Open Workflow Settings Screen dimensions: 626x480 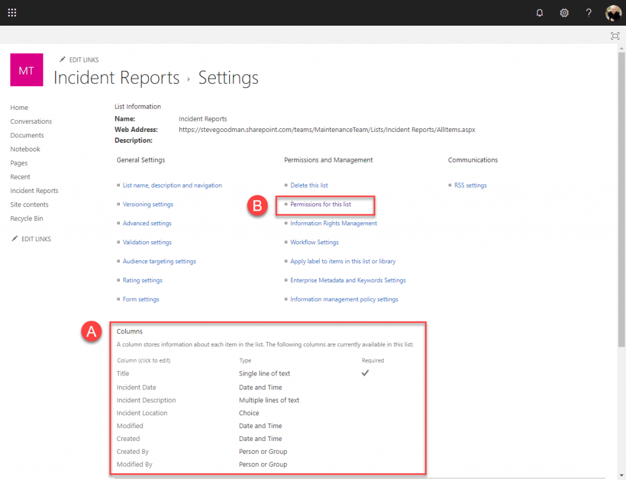314,242
